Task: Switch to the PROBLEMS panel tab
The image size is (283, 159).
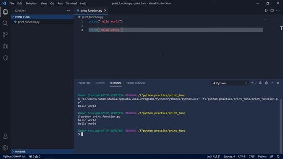Action: [84, 83]
